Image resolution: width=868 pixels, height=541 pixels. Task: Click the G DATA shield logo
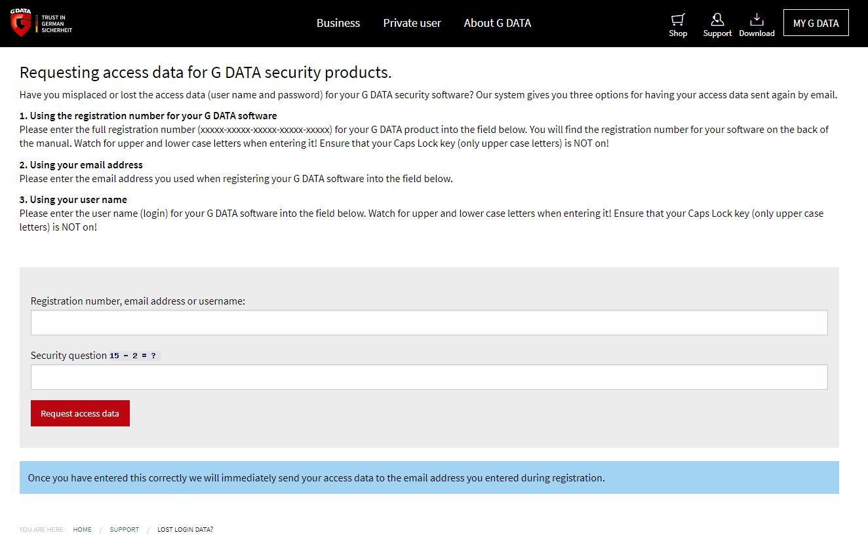tap(22, 23)
